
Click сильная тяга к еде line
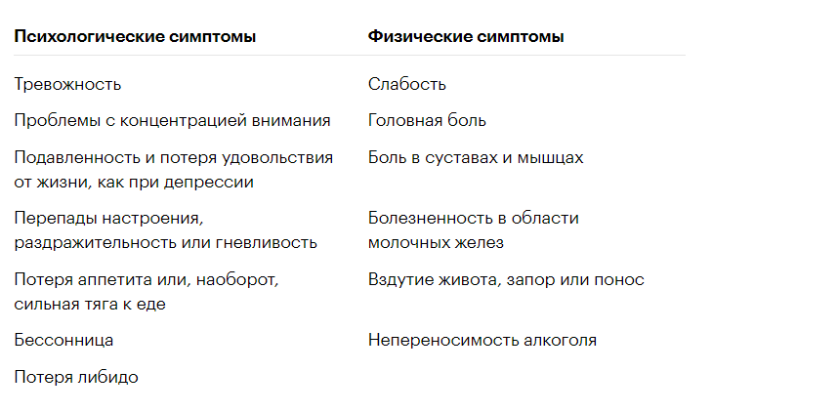coord(90,305)
